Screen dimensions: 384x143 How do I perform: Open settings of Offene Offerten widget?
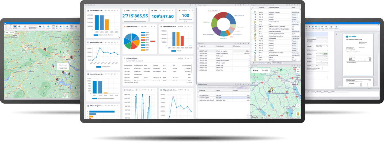(188, 58)
